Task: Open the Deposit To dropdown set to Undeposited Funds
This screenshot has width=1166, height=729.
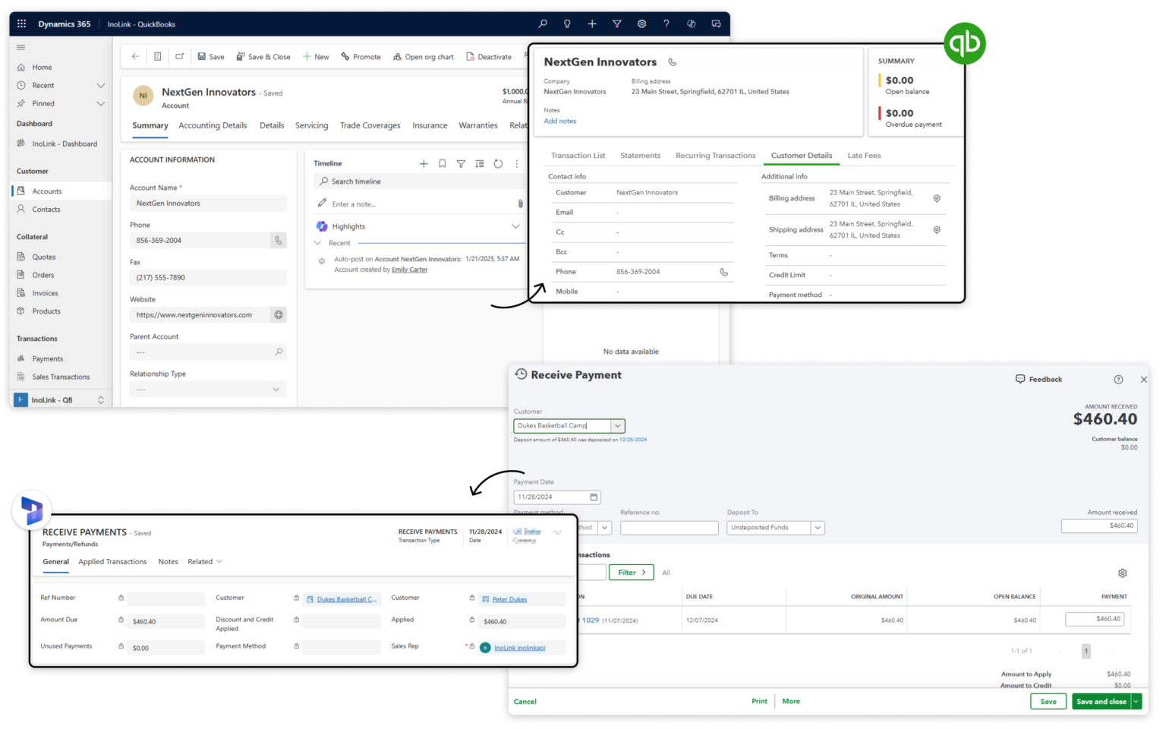Action: pos(818,527)
